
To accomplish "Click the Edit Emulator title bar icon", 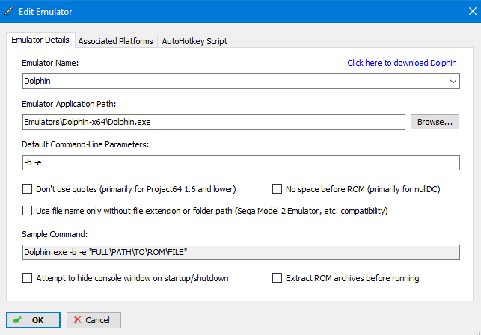I will [10, 10].
